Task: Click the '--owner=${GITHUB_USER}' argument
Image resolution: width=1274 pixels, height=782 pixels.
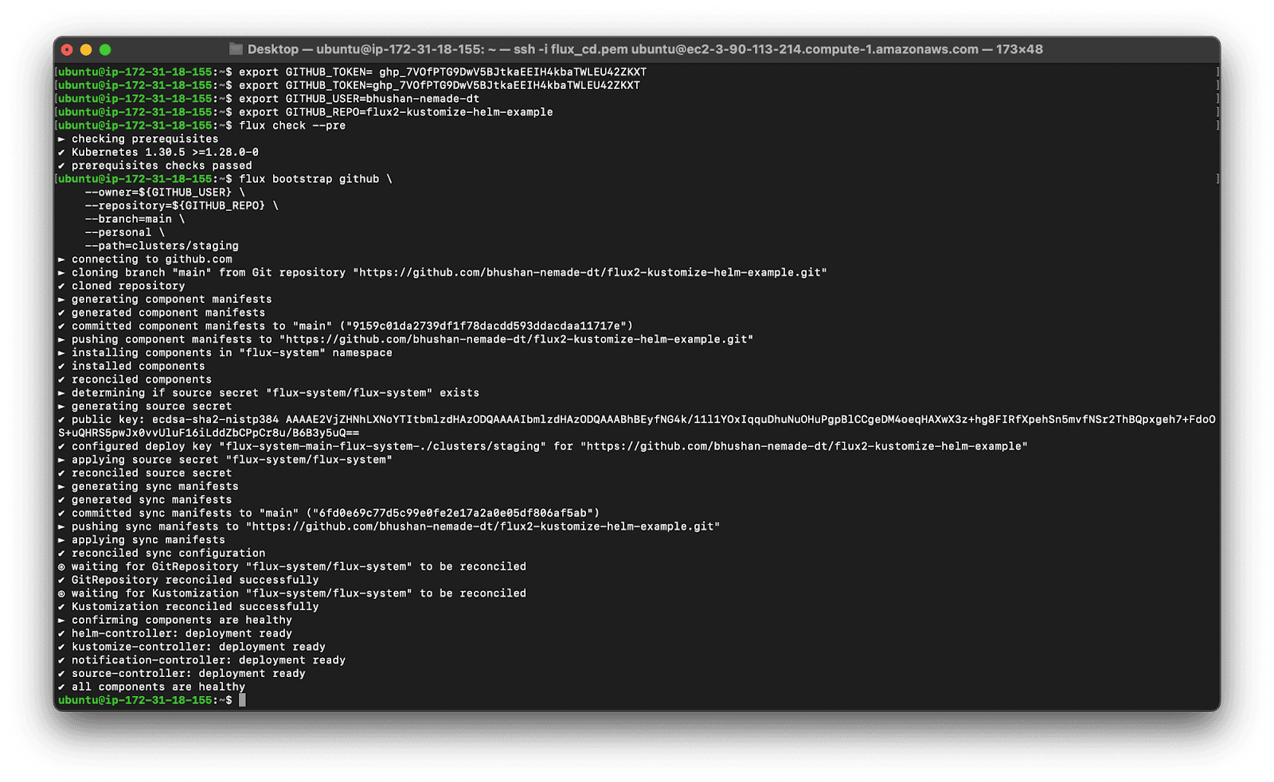Action: click(158, 193)
